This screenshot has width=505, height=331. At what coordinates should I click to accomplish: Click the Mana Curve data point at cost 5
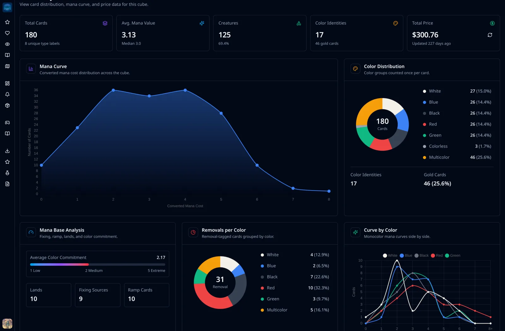coord(221,113)
